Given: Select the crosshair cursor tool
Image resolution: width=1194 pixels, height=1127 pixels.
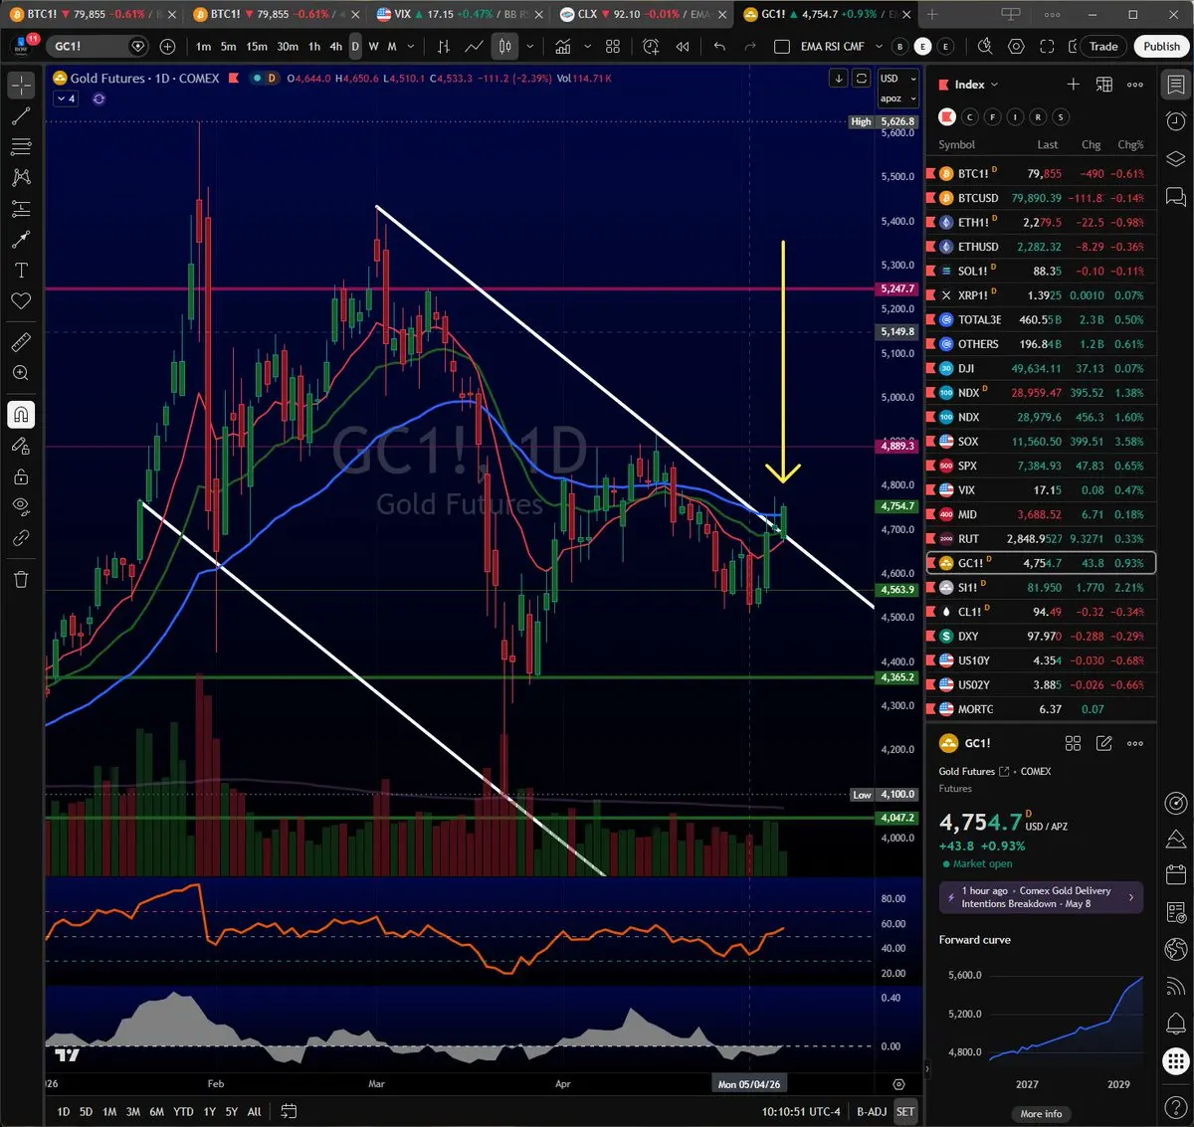Looking at the screenshot, I should point(21,86).
